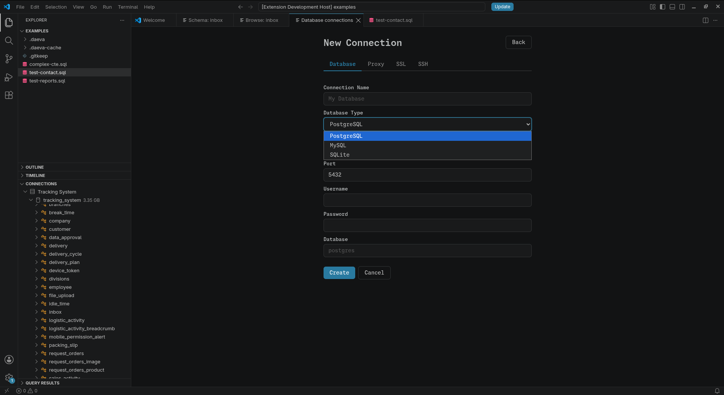Click the customer table icon

pyautogui.click(x=44, y=229)
